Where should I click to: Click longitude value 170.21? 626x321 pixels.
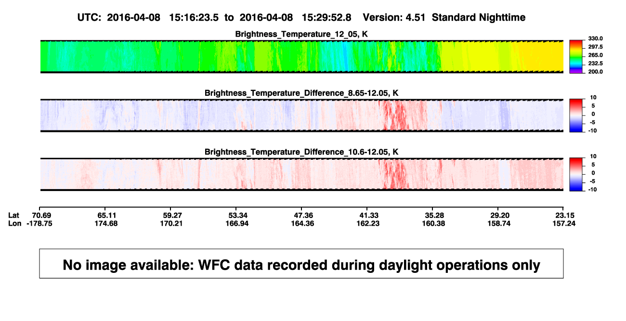[x=171, y=223]
